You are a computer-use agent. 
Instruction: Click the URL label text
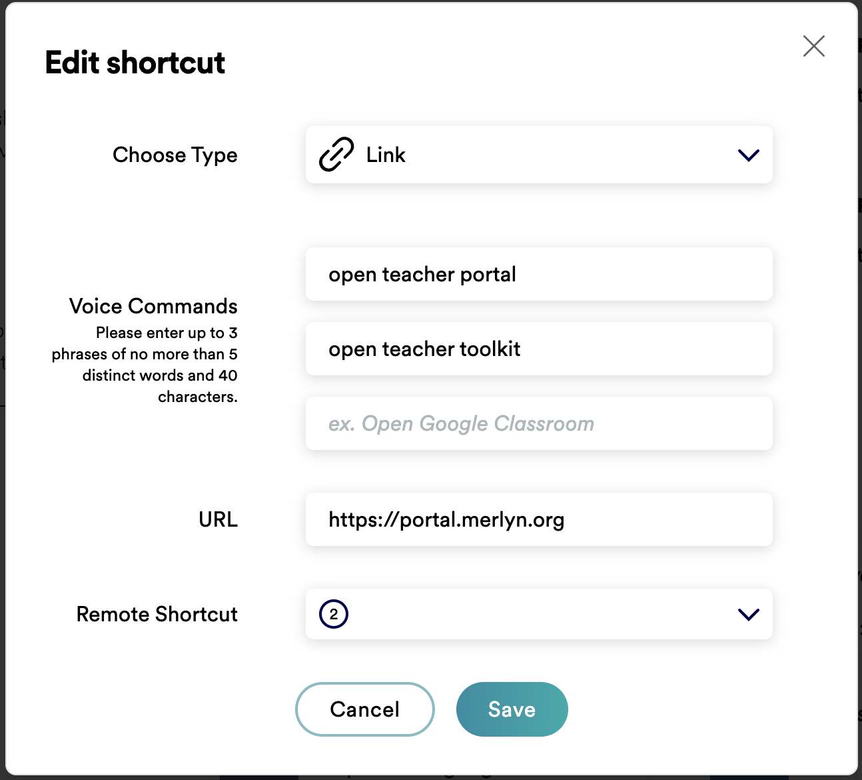(x=218, y=519)
